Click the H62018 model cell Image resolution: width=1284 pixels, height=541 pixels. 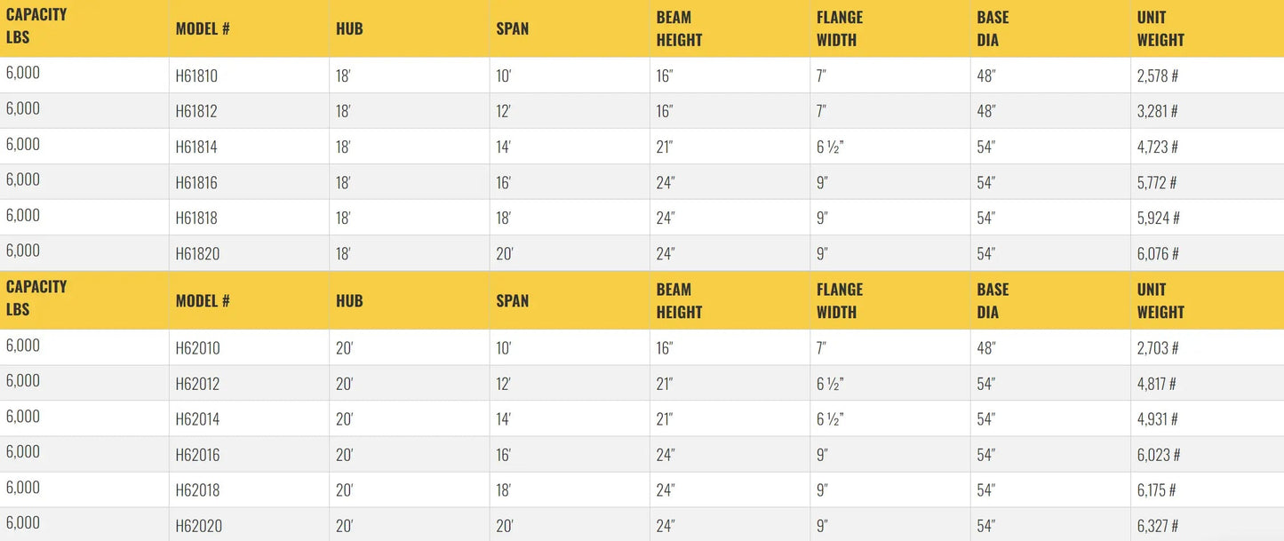[197, 490]
